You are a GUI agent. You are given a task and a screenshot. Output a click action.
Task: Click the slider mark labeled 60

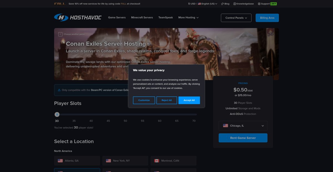point(160,121)
